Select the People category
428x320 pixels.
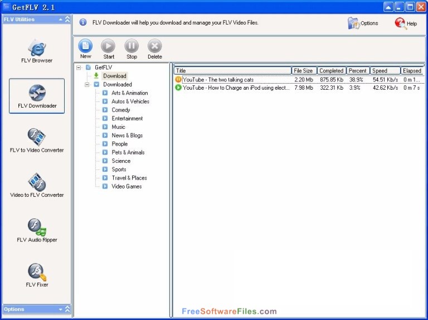(120, 144)
